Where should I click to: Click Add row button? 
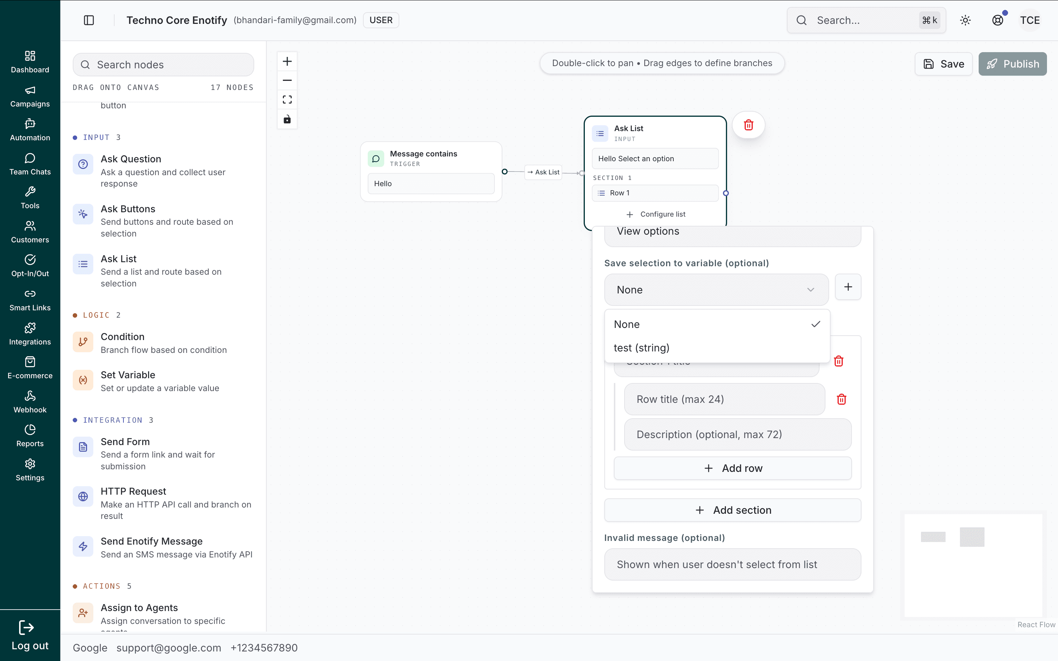coord(733,468)
